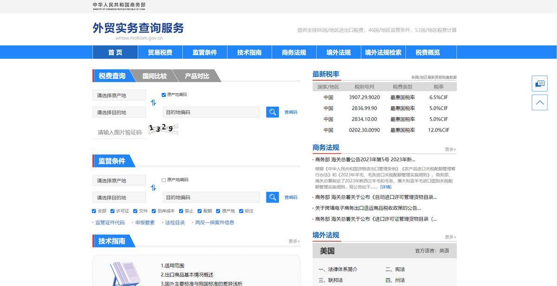Click the blue book illustration in 技术指南

click(x=125, y=273)
